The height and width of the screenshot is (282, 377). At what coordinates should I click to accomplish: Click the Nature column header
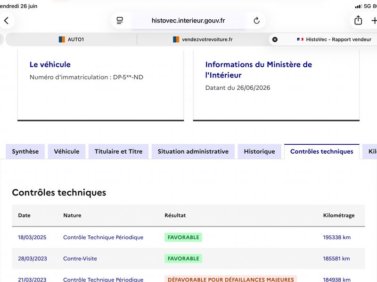tap(72, 215)
